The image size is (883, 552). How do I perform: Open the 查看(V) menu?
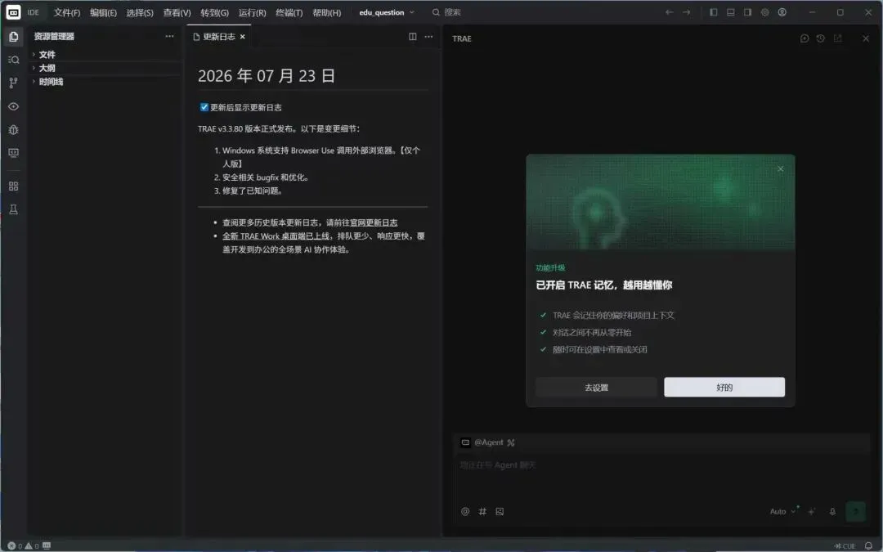tap(177, 12)
